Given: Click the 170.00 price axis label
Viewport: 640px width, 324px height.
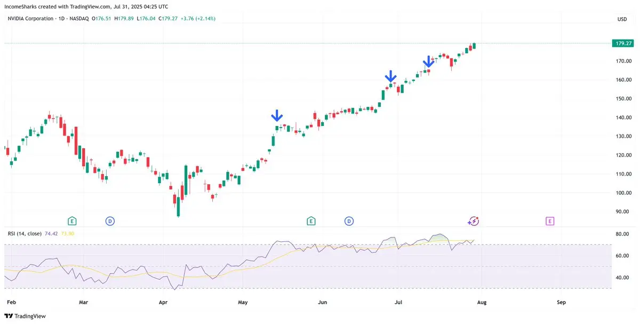Looking at the screenshot, I should point(623,61).
